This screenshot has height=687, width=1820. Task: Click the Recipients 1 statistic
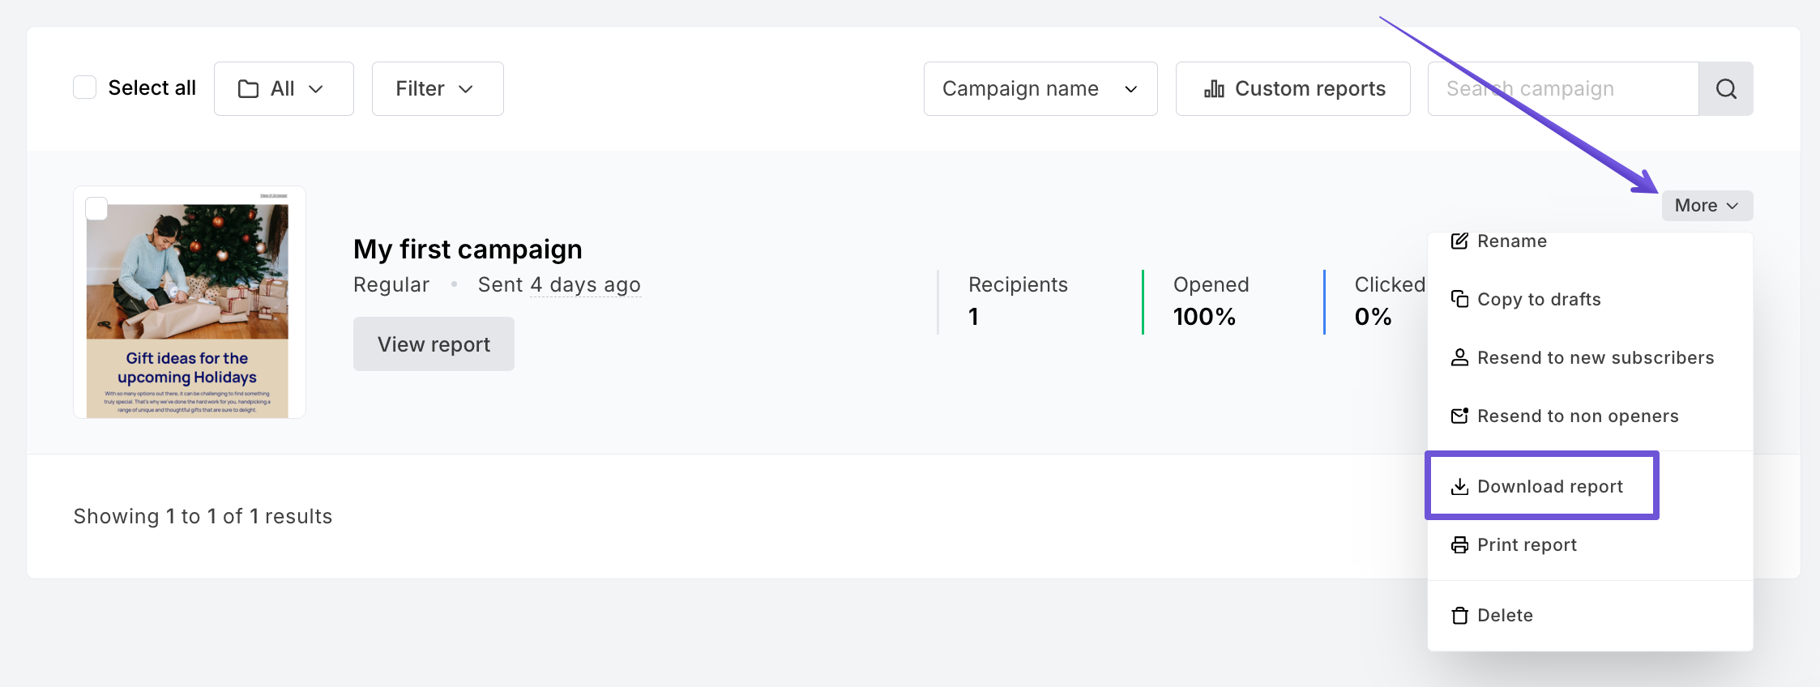1018,301
